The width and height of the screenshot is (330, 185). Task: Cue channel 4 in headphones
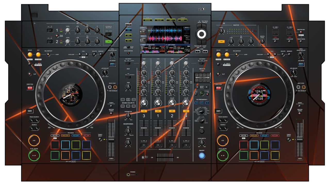[186, 111]
